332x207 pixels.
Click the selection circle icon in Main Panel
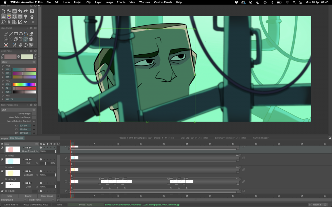(x=31, y=45)
